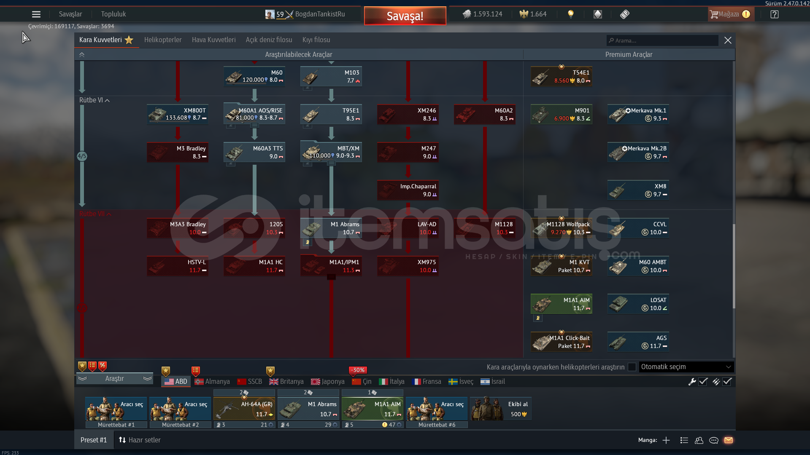Screen dimensions: 810x455
Task: Click the lightbulb icon in top bar
Action: [x=571, y=14]
